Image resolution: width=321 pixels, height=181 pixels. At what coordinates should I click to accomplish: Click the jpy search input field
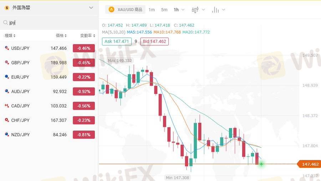[x=50, y=23]
